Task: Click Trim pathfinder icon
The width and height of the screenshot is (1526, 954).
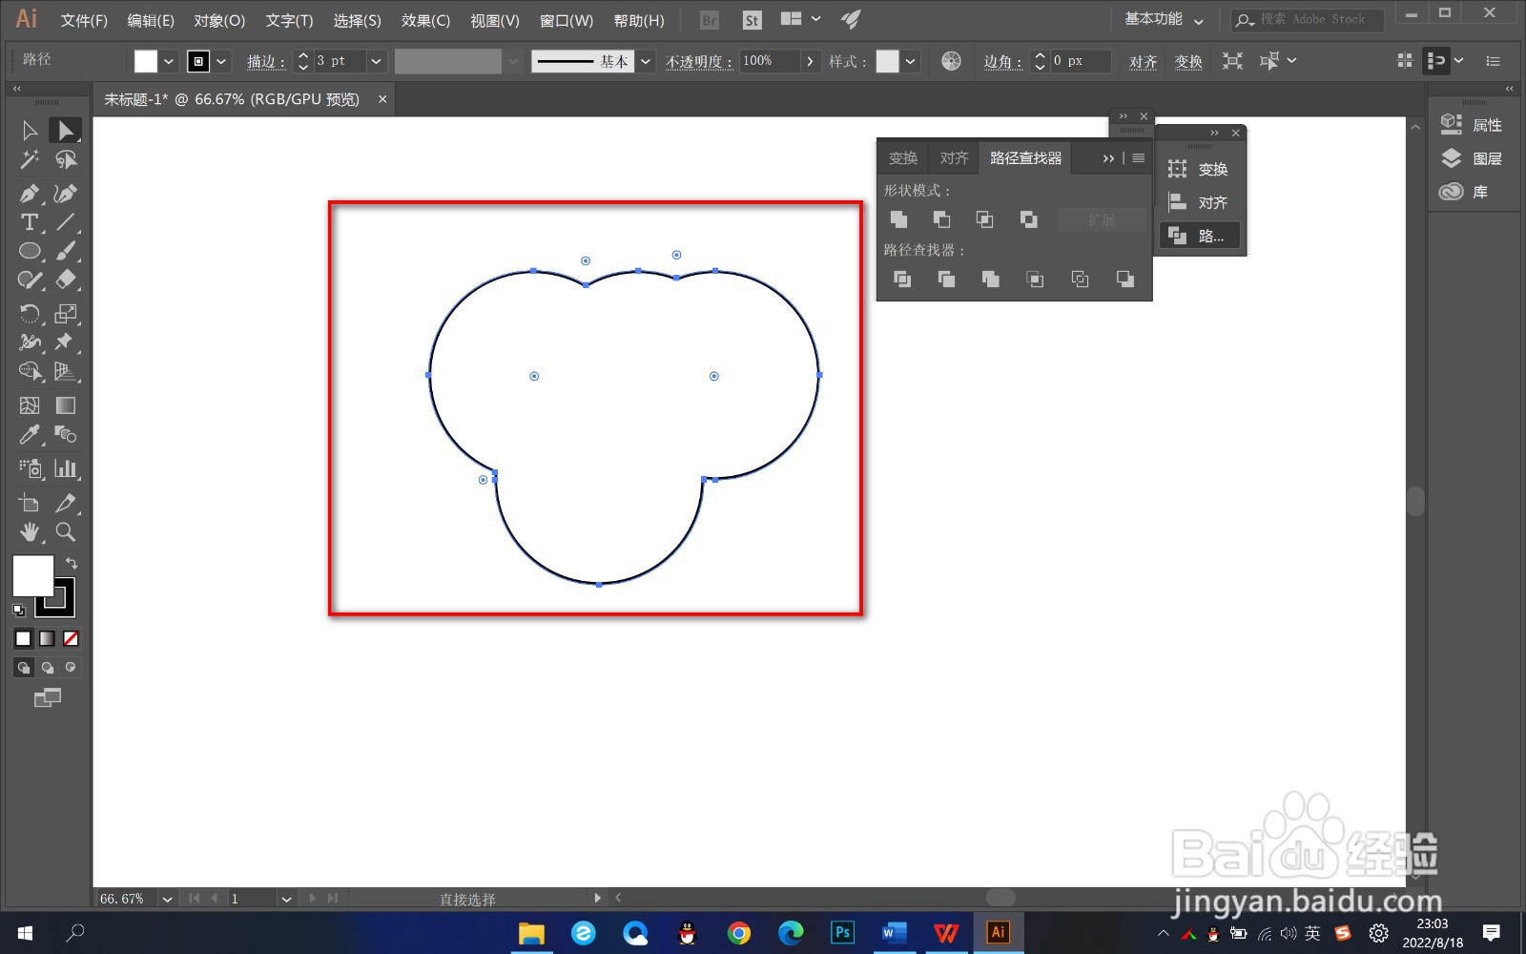Action: (x=946, y=279)
